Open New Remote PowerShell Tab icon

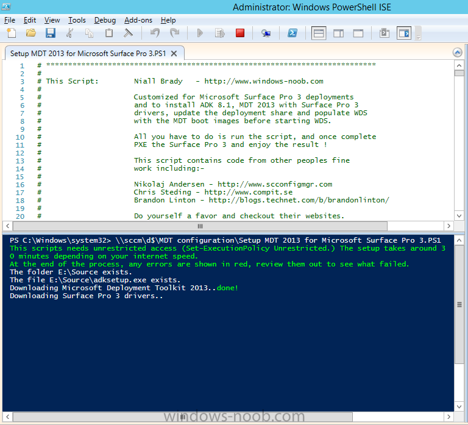[266, 33]
